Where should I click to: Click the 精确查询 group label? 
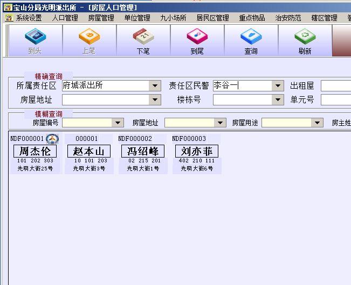click(x=49, y=76)
